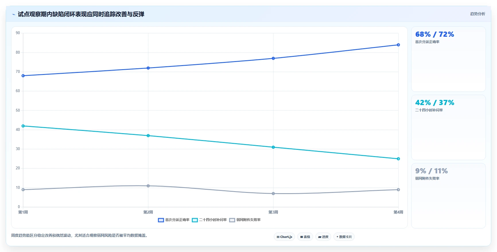
Task: Click the cyan data point at 第3周
Action: [x=273, y=147]
